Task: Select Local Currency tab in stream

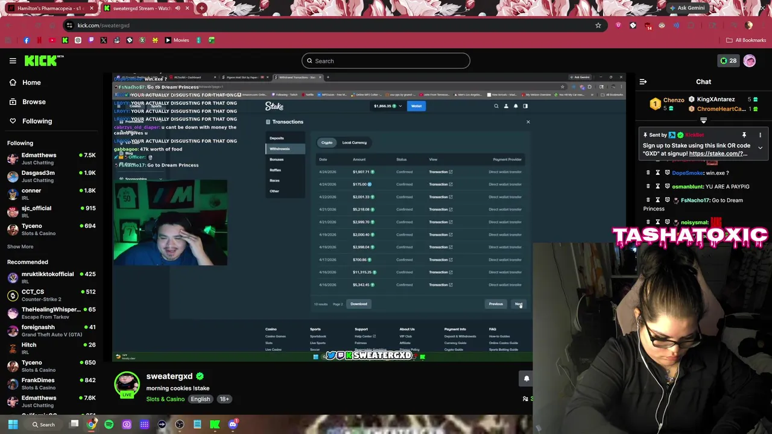Action: tap(355, 143)
